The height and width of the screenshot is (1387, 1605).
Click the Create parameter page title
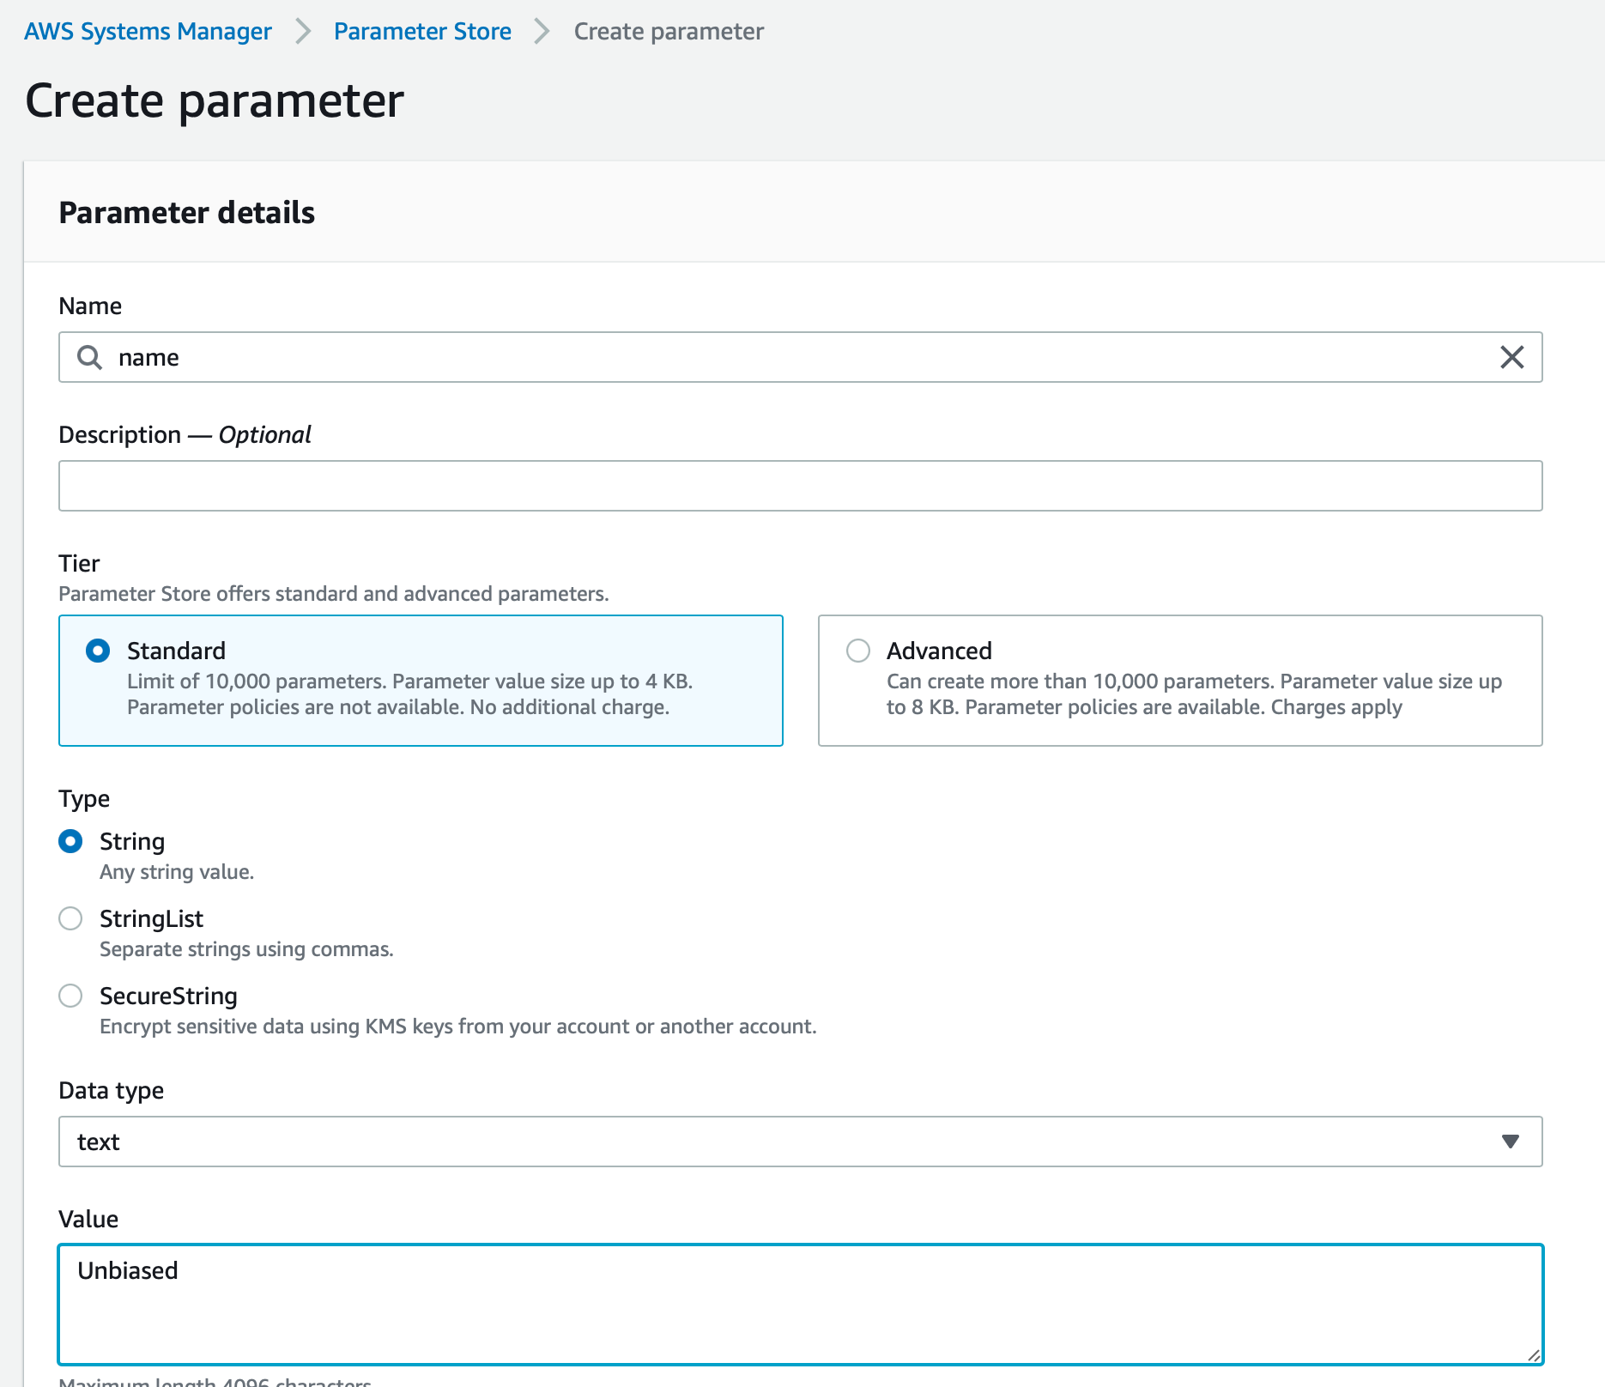214,100
